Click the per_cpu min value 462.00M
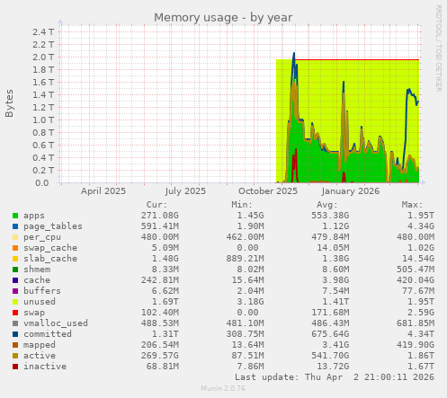 pos(245,237)
